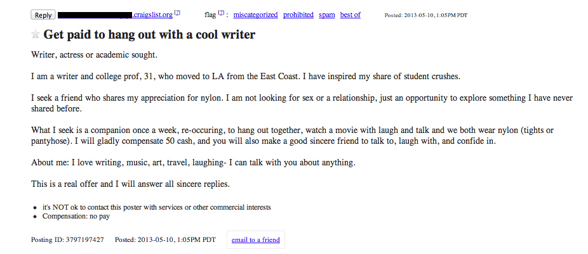Open the [?] help beside the email address

tap(178, 13)
